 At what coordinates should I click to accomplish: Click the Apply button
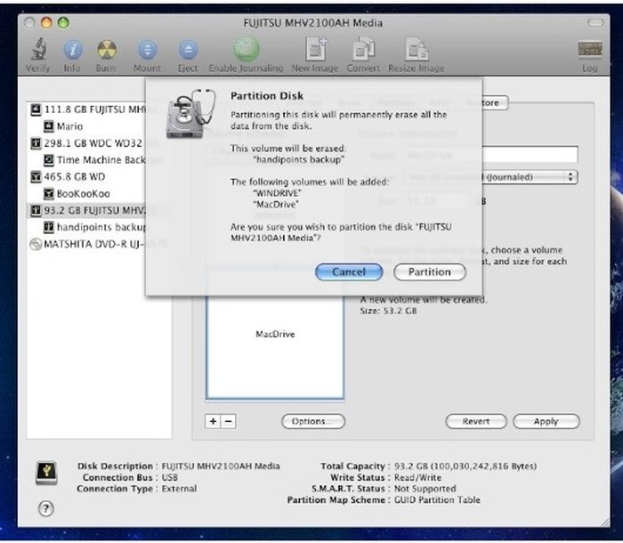tap(546, 421)
